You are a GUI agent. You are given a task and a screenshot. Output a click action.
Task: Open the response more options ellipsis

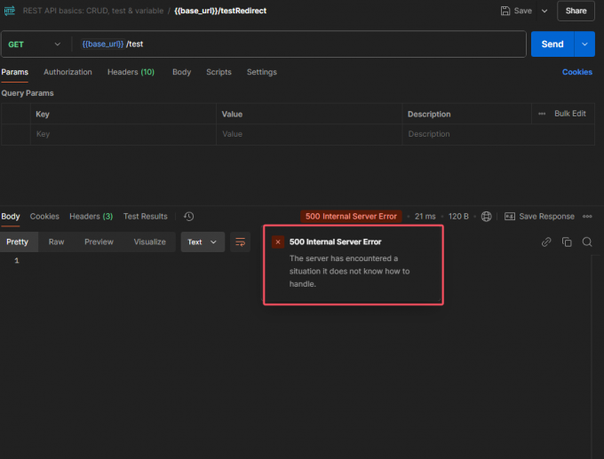587,217
